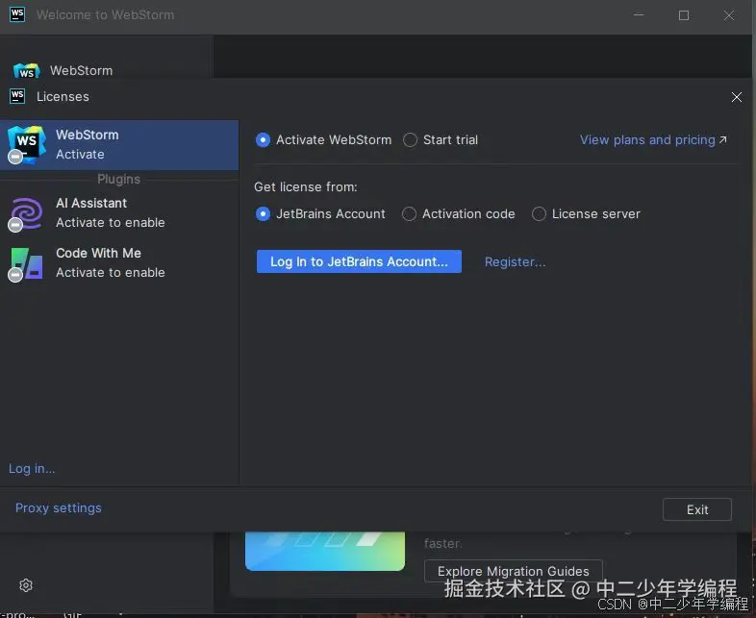Click the 'Get license from:' label
The height and width of the screenshot is (618, 756).
[x=306, y=186]
